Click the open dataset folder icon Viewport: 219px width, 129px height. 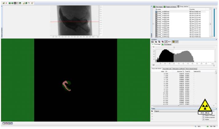[x=3, y=3]
